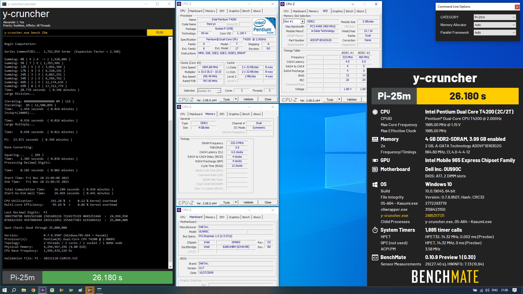Click the y-cruncher.exe bench 25m command field
Screen dimensions: 523x294
[74, 33]
